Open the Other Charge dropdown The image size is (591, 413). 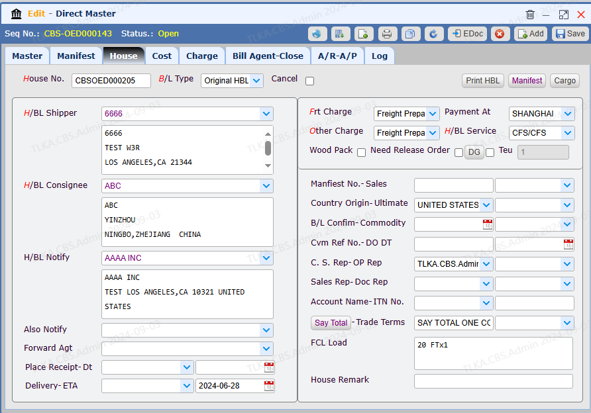(x=433, y=133)
